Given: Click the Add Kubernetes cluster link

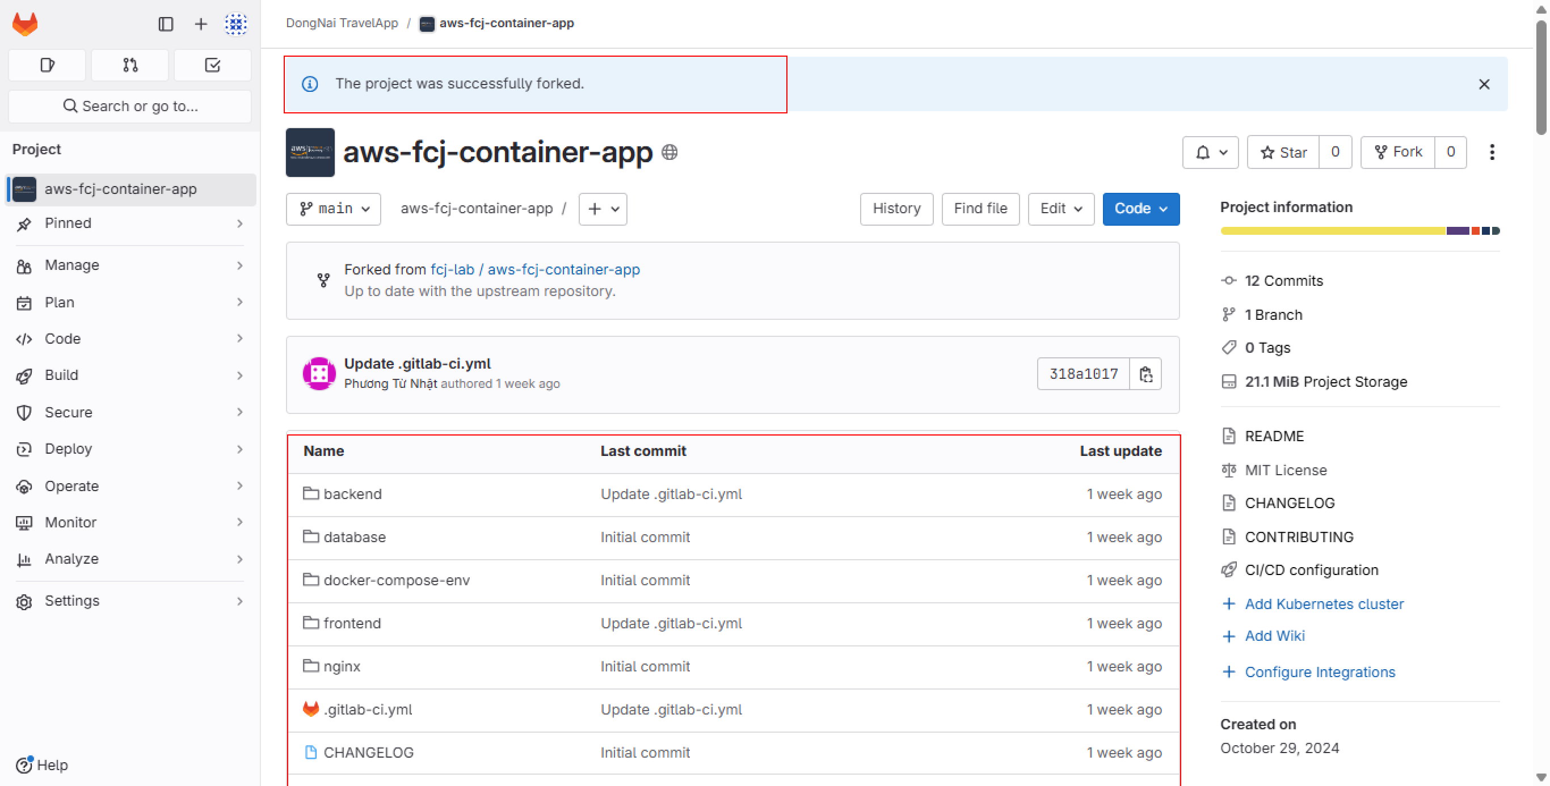Looking at the screenshot, I should [x=1324, y=602].
